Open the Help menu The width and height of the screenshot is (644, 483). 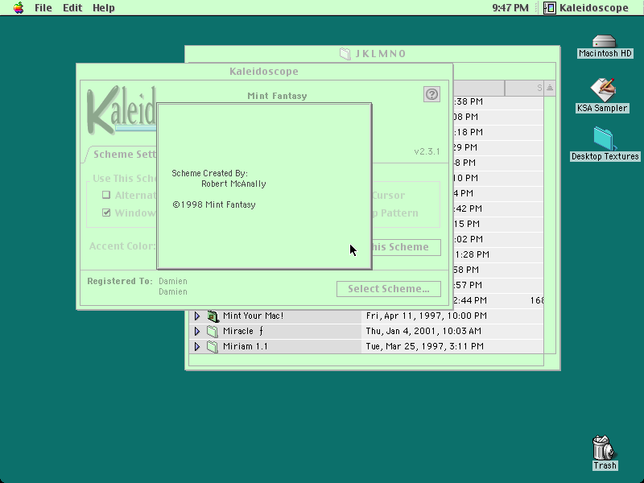click(x=104, y=8)
